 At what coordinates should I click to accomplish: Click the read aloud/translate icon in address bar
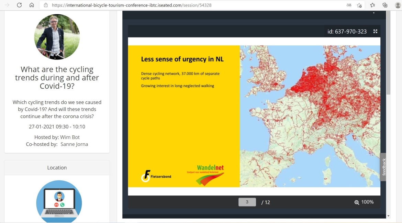349,5
